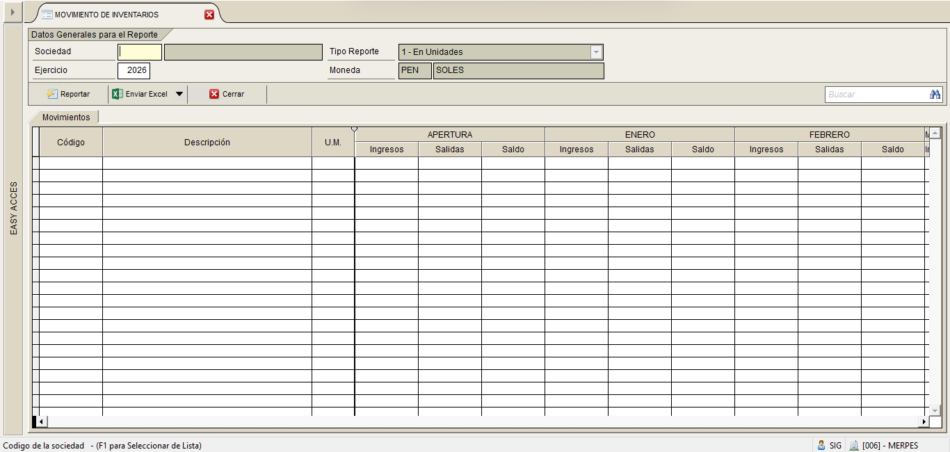Viewport: 950px width, 452px height.
Task: Click the SIG user status icon
Action: pyautogui.click(x=821, y=445)
